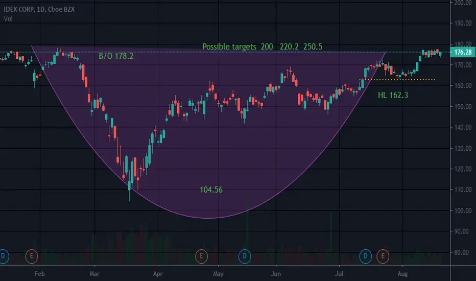Image resolution: width=476 pixels, height=281 pixels.
Task: Click the IDEX CORP, 1D, Cboe BZX title
Action: click(39, 9)
